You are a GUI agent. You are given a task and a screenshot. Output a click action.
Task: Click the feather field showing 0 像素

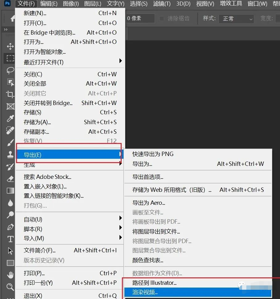(x=140, y=19)
